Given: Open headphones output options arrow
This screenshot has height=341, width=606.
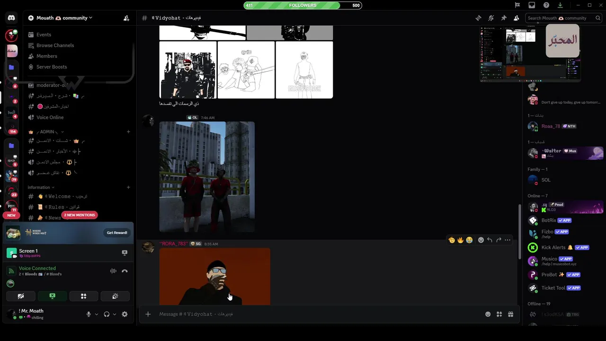Looking at the screenshot, I should [x=115, y=314].
